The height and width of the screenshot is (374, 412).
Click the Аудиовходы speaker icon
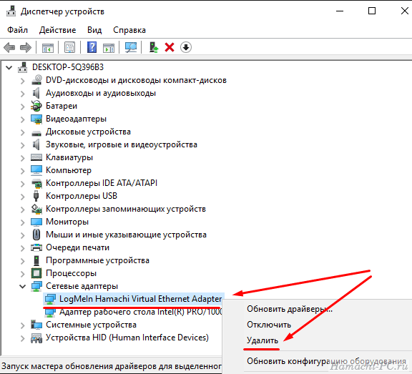(x=36, y=93)
